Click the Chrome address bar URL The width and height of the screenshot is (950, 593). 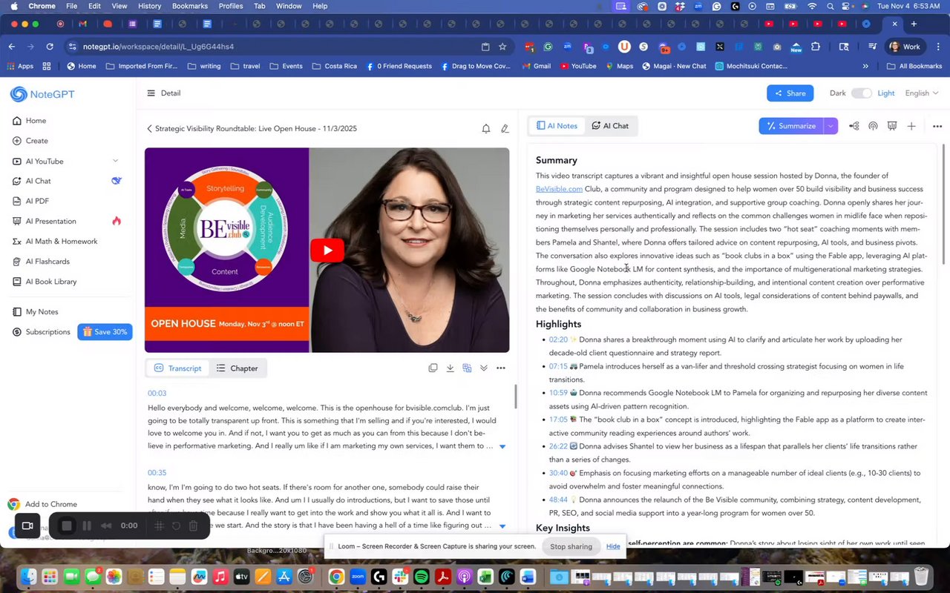tap(158, 46)
